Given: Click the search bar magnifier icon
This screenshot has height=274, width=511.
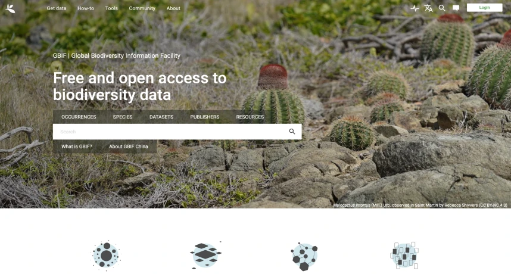Looking at the screenshot, I should point(292,131).
